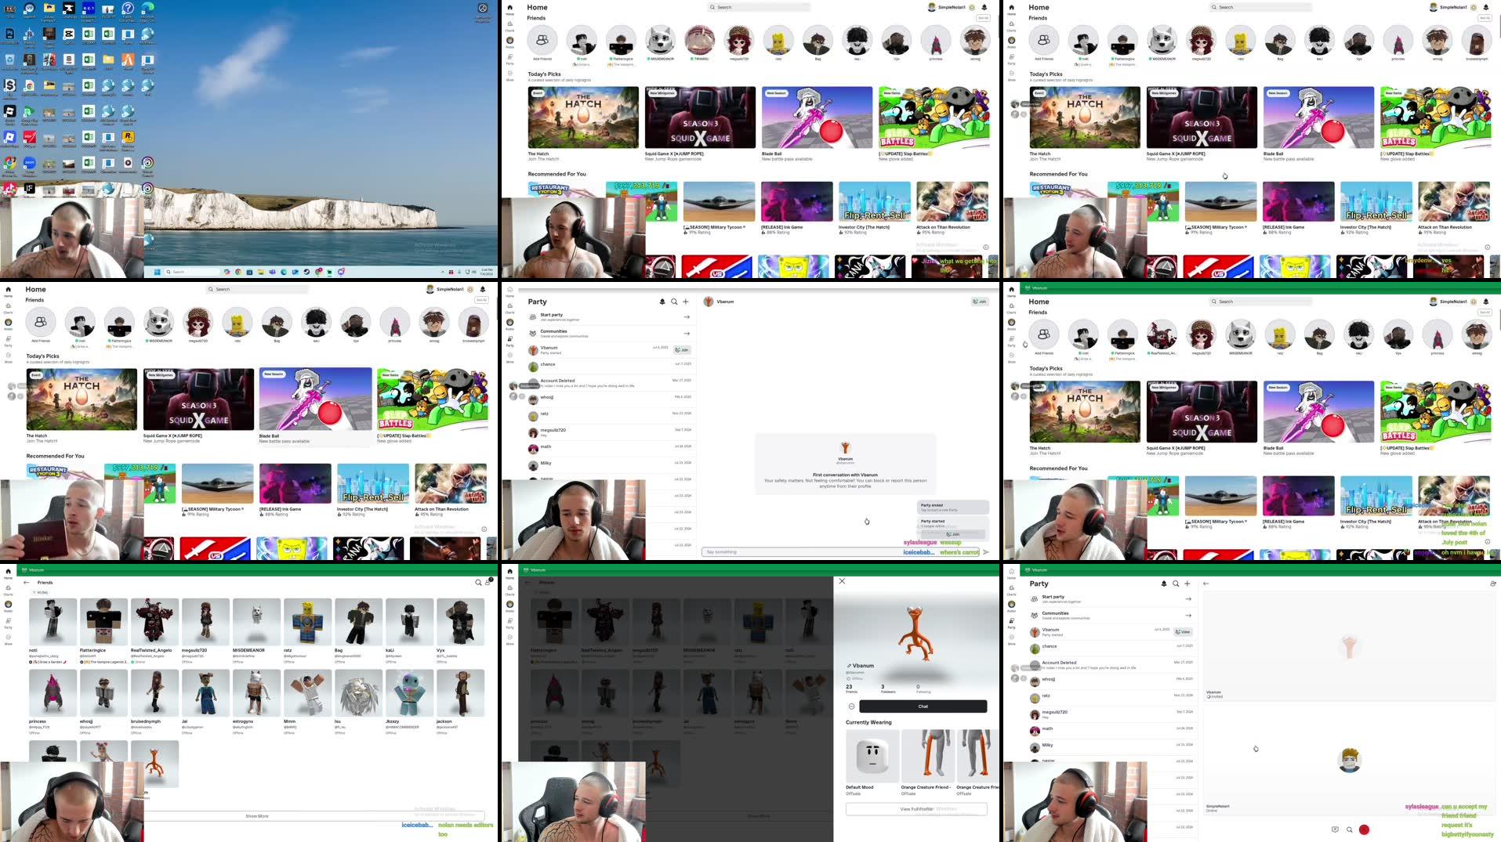
Task: Go back using the arrow in the Friends list header
Action: coord(27,583)
